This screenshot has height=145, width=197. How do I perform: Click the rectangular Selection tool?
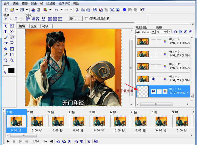pos(12,26)
